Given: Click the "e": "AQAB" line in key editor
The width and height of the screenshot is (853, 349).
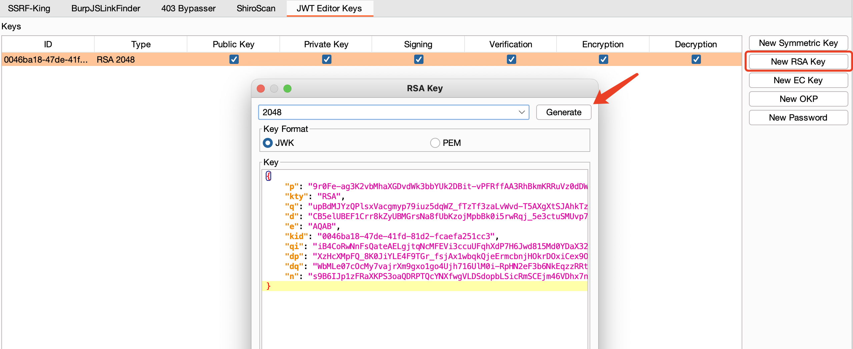Looking at the screenshot, I should pos(312,226).
